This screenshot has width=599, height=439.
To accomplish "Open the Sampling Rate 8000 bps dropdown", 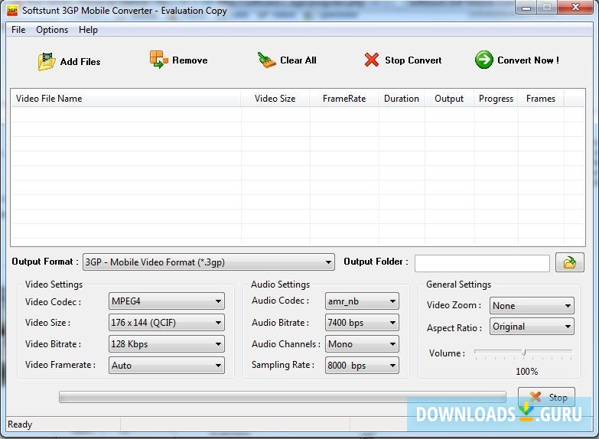I will pos(362,366).
